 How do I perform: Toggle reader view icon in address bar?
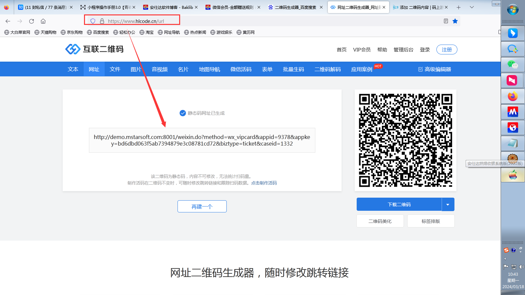[446, 21]
